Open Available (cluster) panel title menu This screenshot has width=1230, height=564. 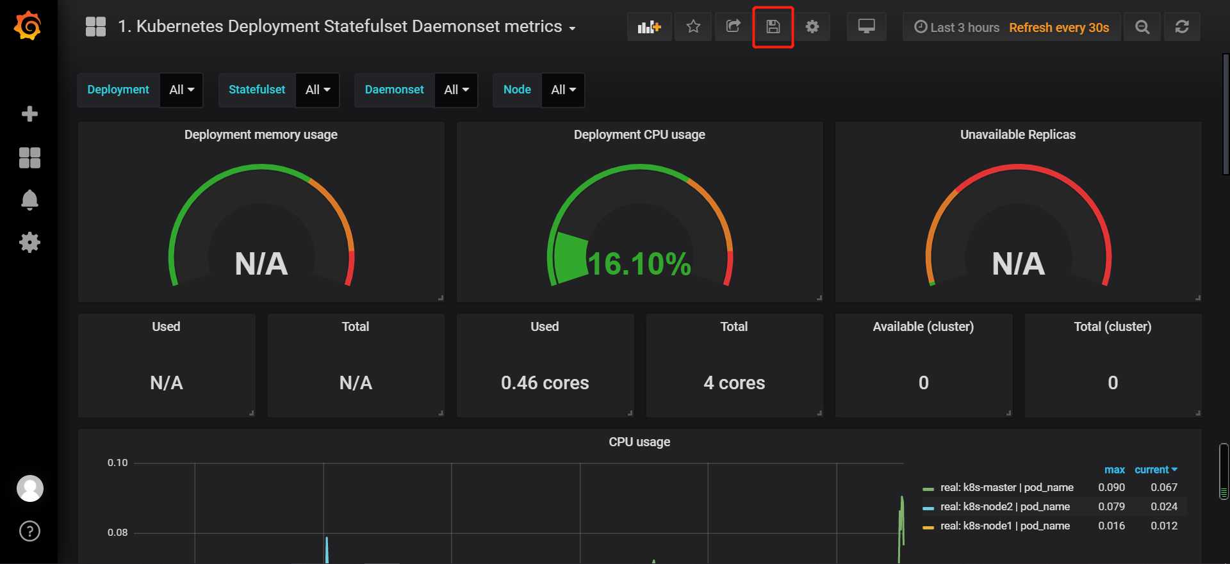click(x=923, y=326)
